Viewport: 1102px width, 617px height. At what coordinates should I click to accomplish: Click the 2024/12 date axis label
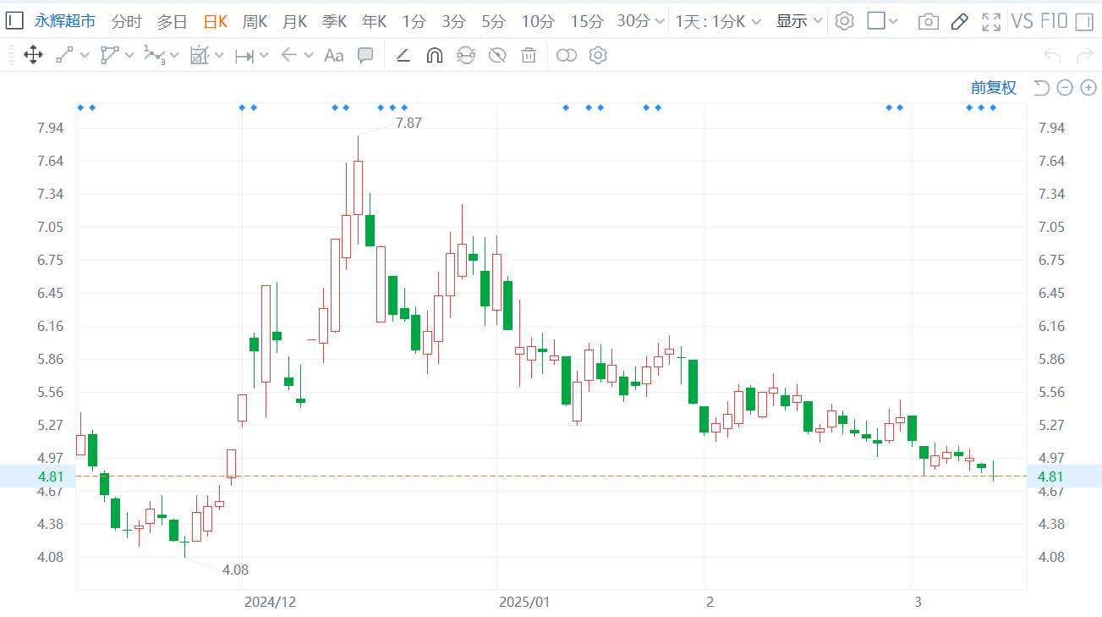click(271, 603)
